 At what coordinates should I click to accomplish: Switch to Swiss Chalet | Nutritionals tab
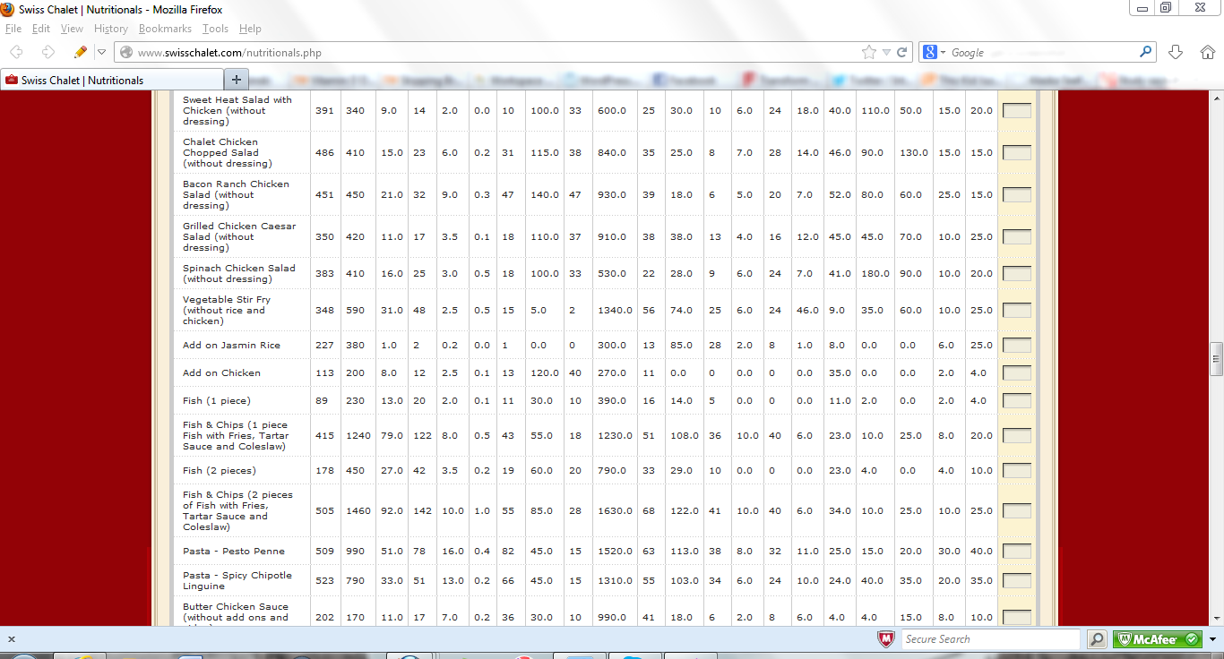coord(82,80)
